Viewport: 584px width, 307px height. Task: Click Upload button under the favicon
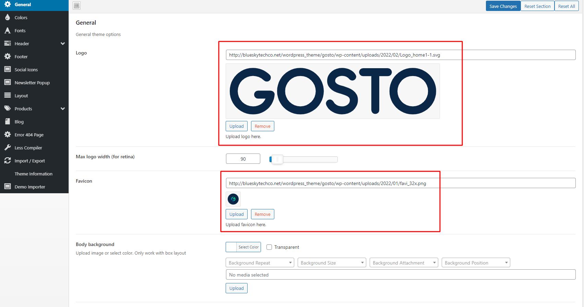click(237, 214)
